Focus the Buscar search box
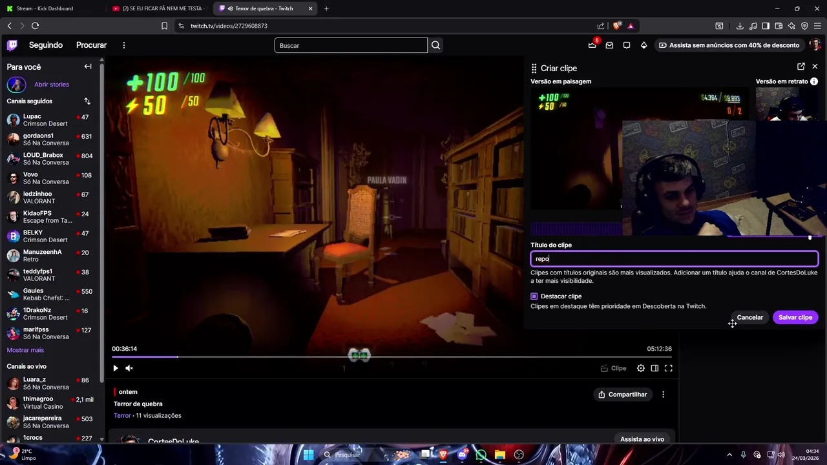 pos(351,45)
